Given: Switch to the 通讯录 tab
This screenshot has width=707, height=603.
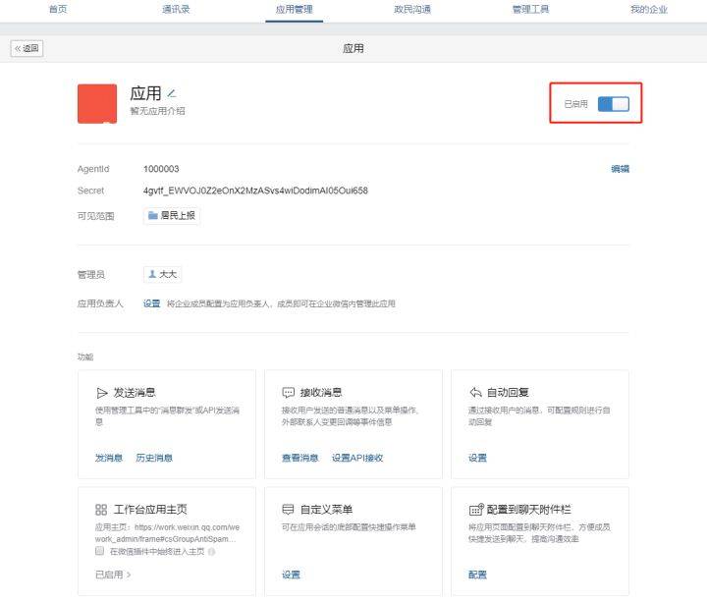Looking at the screenshot, I should pyautogui.click(x=176, y=9).
